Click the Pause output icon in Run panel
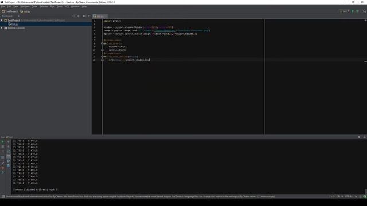The height and width of the screenshot is (206, 367). (x=2, y=151)
